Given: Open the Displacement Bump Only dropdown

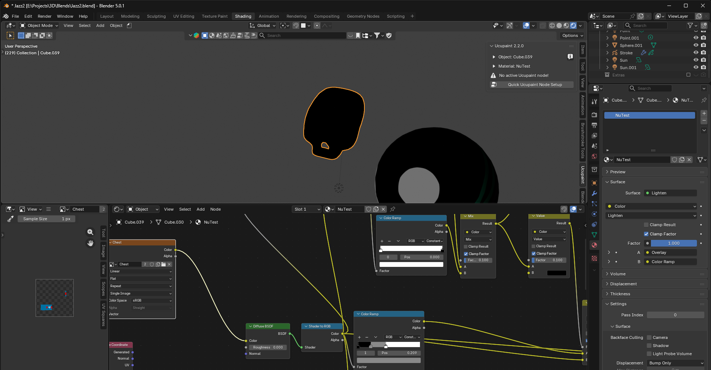Looking at the screenshot, I should pyautogui.click(x=676, y=363).
